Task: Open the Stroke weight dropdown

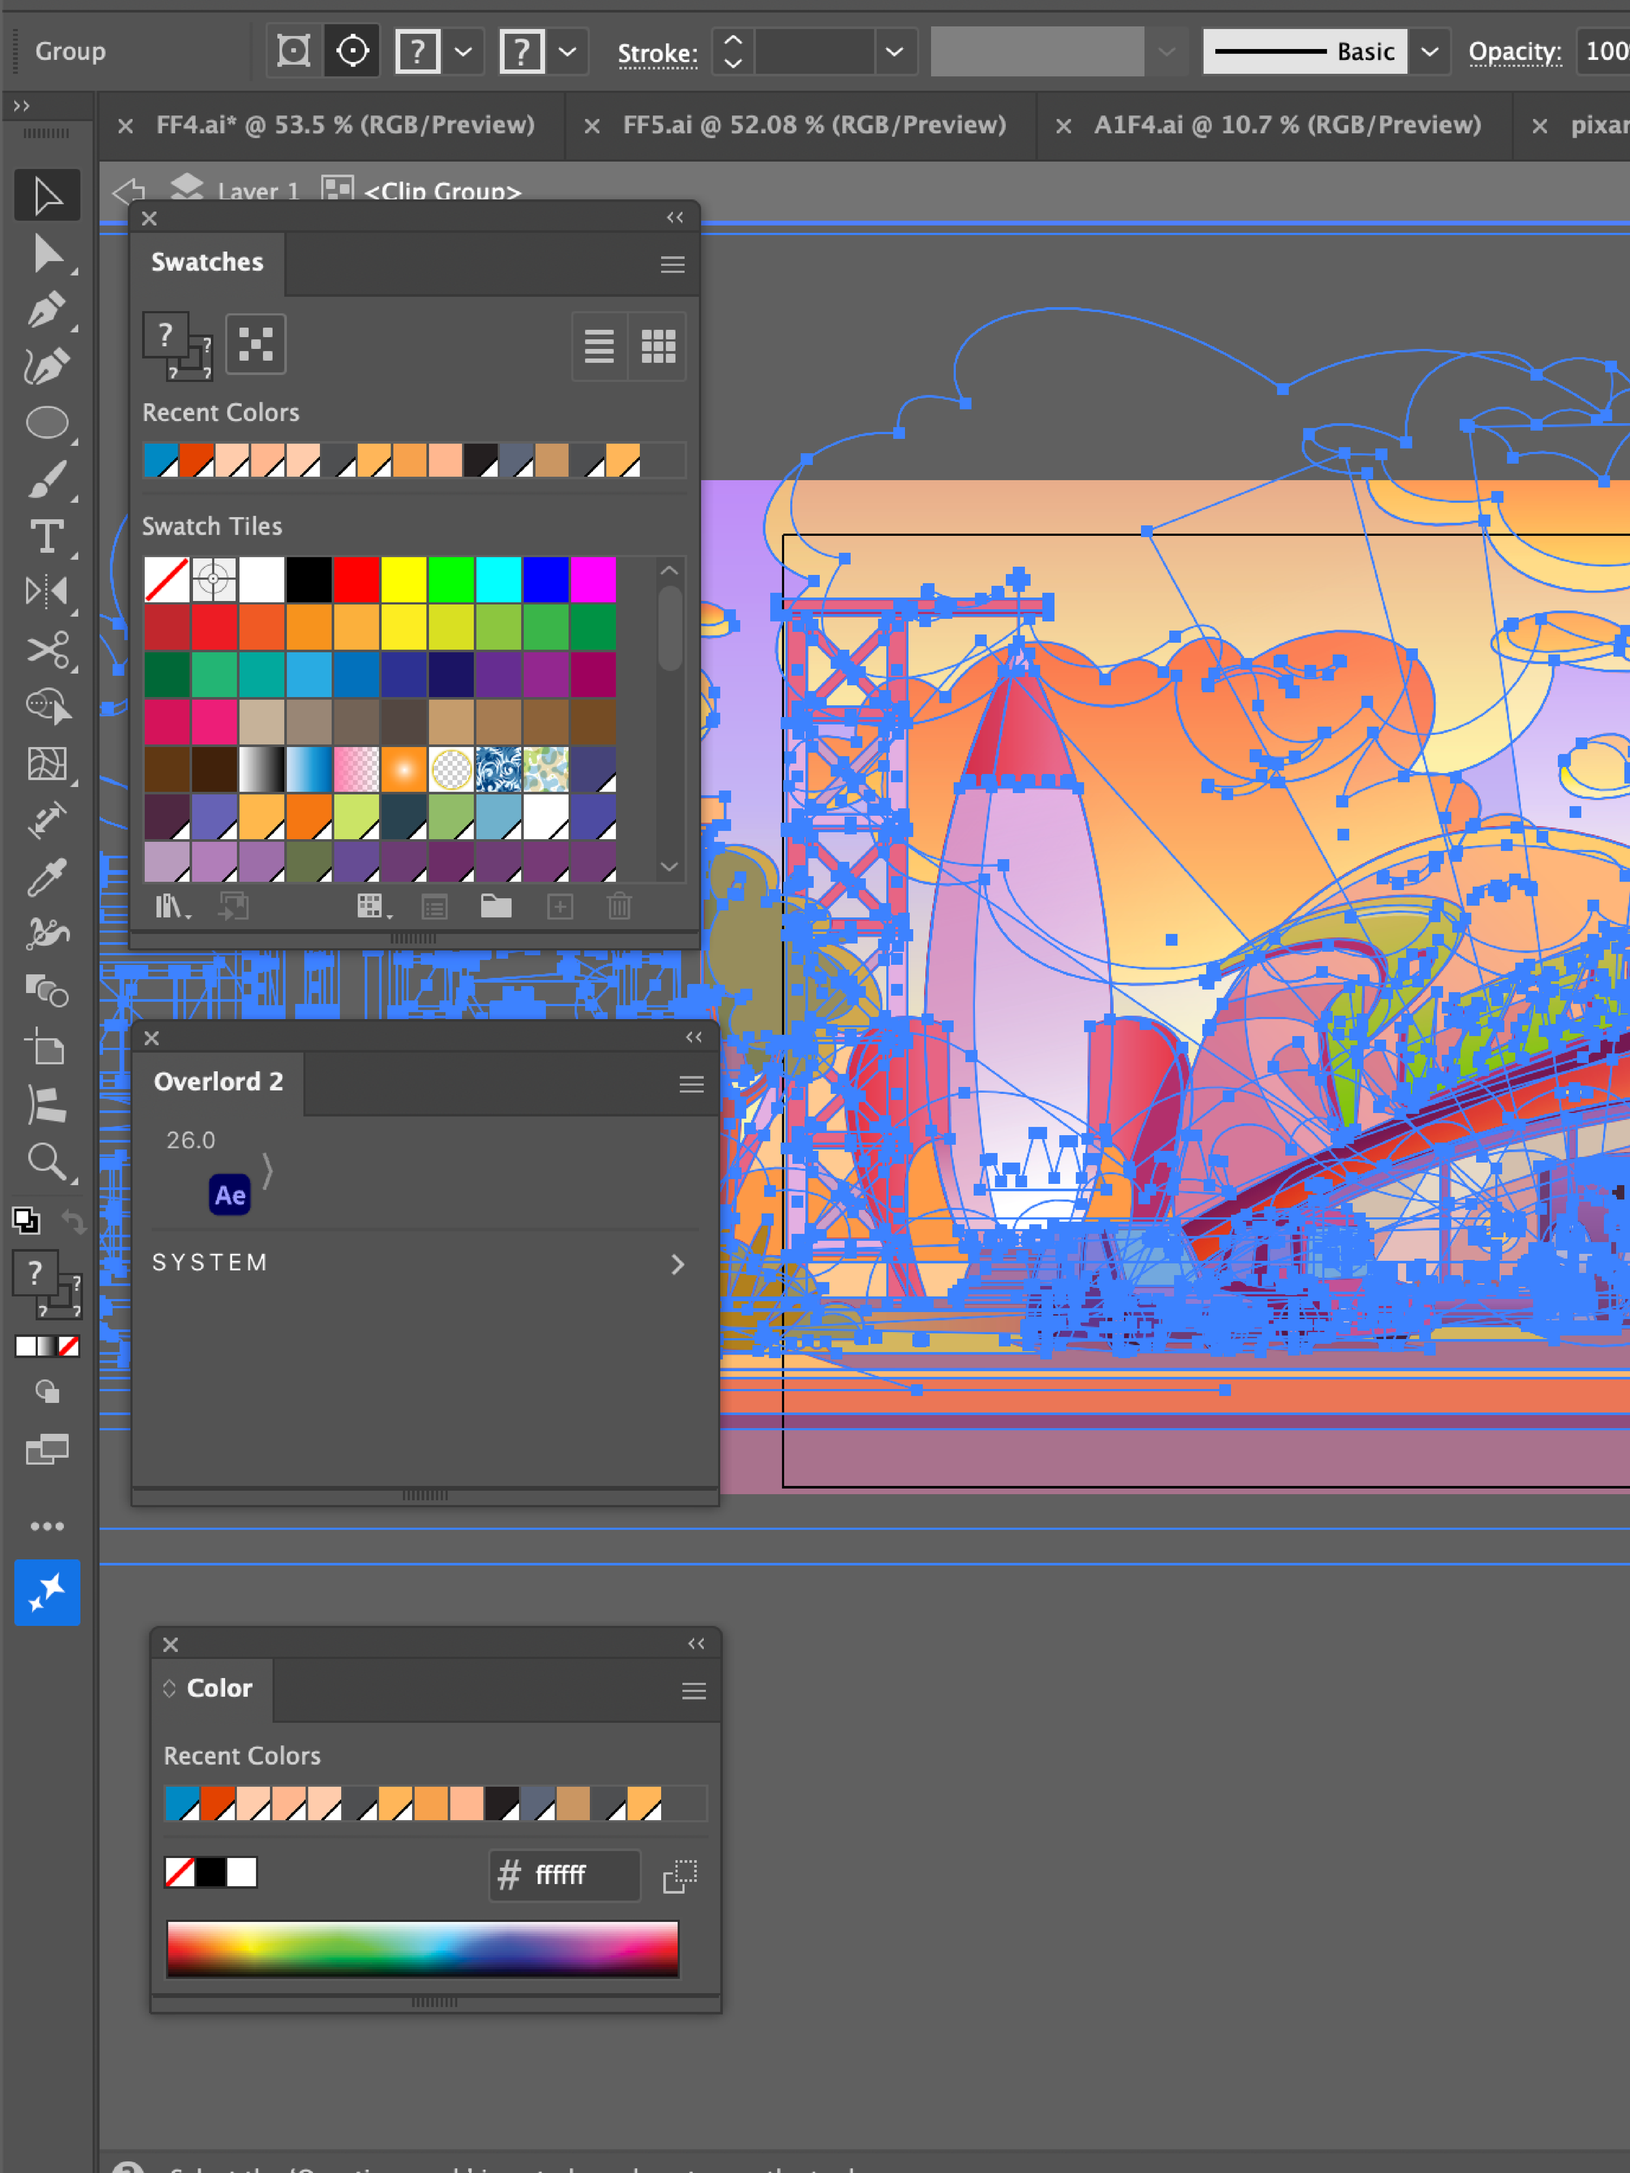Action: click(893, 51)
